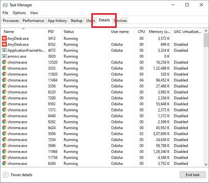The width and height of the screenshot is (209, 183).
Task: Click the Chrome icon for PID 11756
Action: click(x=4, y=157)
